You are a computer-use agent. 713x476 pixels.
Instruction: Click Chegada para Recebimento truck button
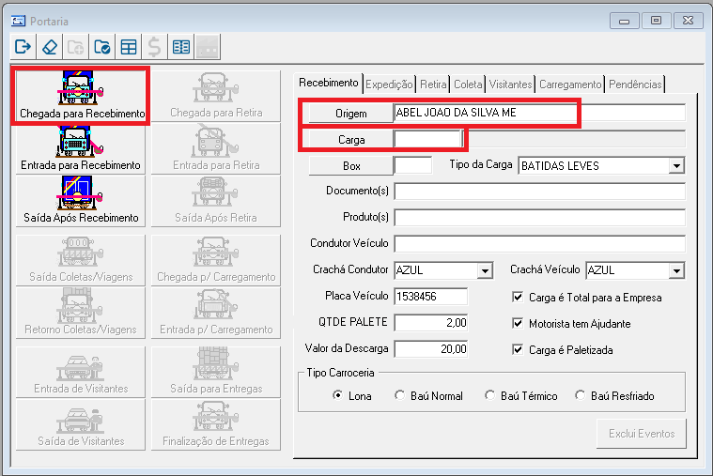pyautogui.click(x=81, y=96)
